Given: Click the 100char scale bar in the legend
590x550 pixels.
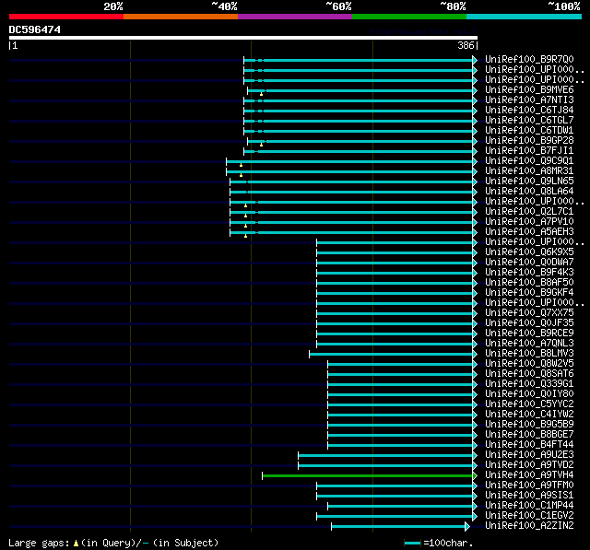Looking at the screenshot, I should pos(412,543).
